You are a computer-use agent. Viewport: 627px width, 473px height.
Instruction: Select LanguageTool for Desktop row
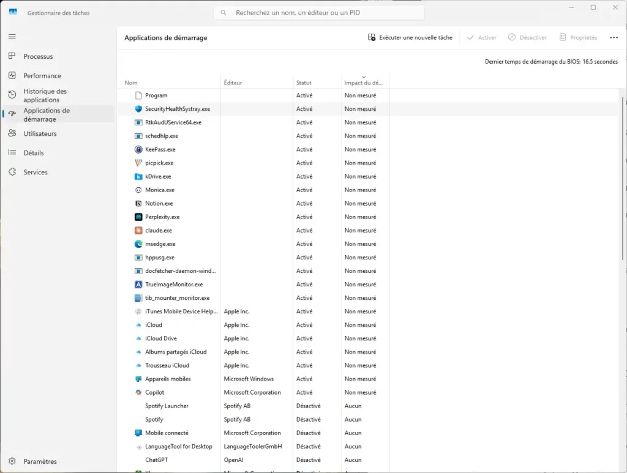point(368,446)
